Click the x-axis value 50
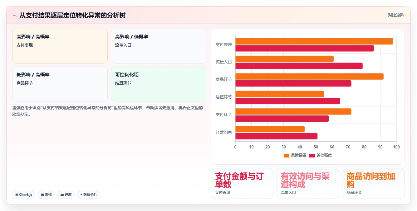 [316, 147]
